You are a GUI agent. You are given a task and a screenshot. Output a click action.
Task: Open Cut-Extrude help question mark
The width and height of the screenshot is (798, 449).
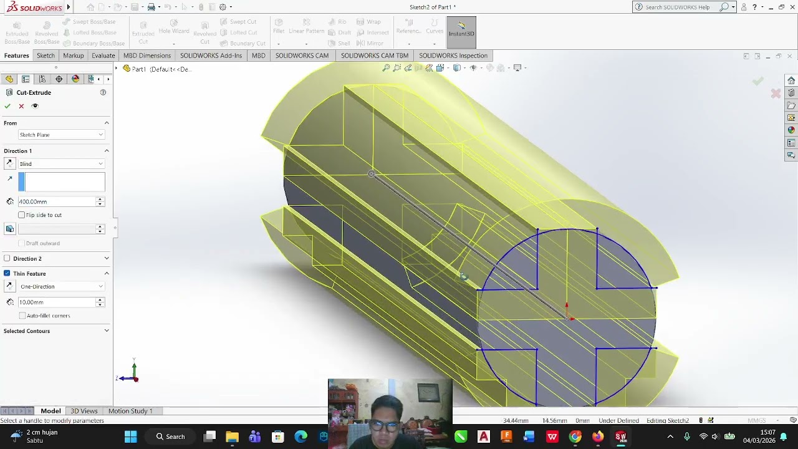coord(103,92)
